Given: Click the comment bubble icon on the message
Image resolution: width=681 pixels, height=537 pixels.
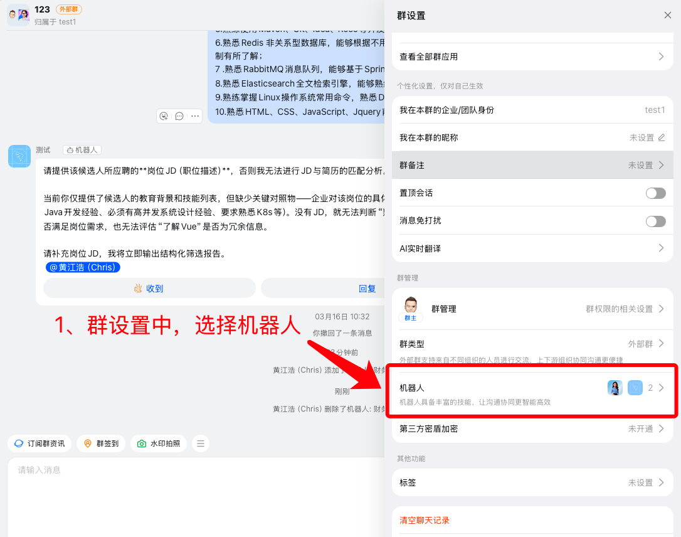Looking at the screenshot, I should [179, 116].
